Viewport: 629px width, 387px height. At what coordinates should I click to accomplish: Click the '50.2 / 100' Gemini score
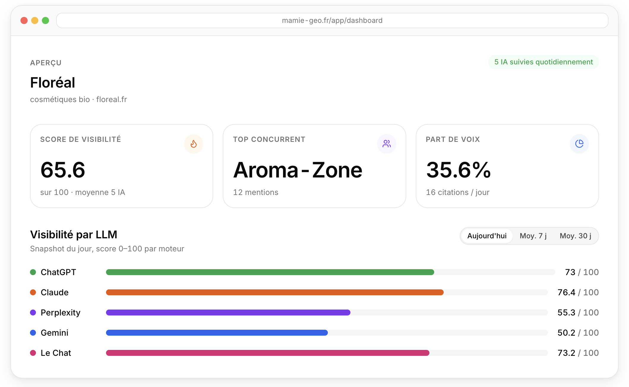coord(578,333)
